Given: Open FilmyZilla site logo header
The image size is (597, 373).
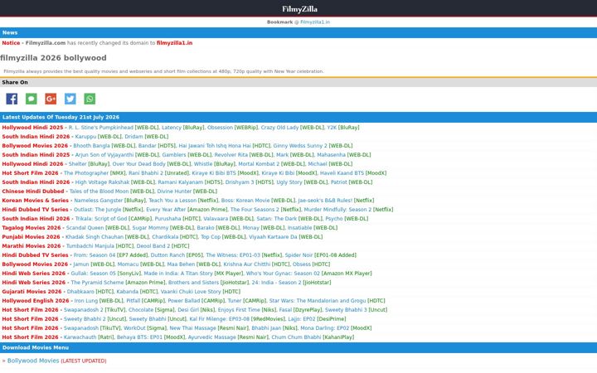Looking at the screenshot, I should [299, 9].
